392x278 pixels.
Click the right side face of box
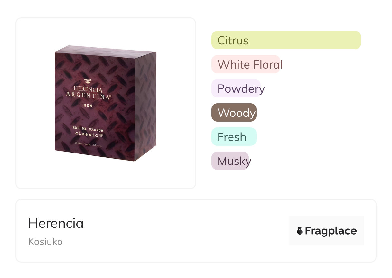pos(145,106)
